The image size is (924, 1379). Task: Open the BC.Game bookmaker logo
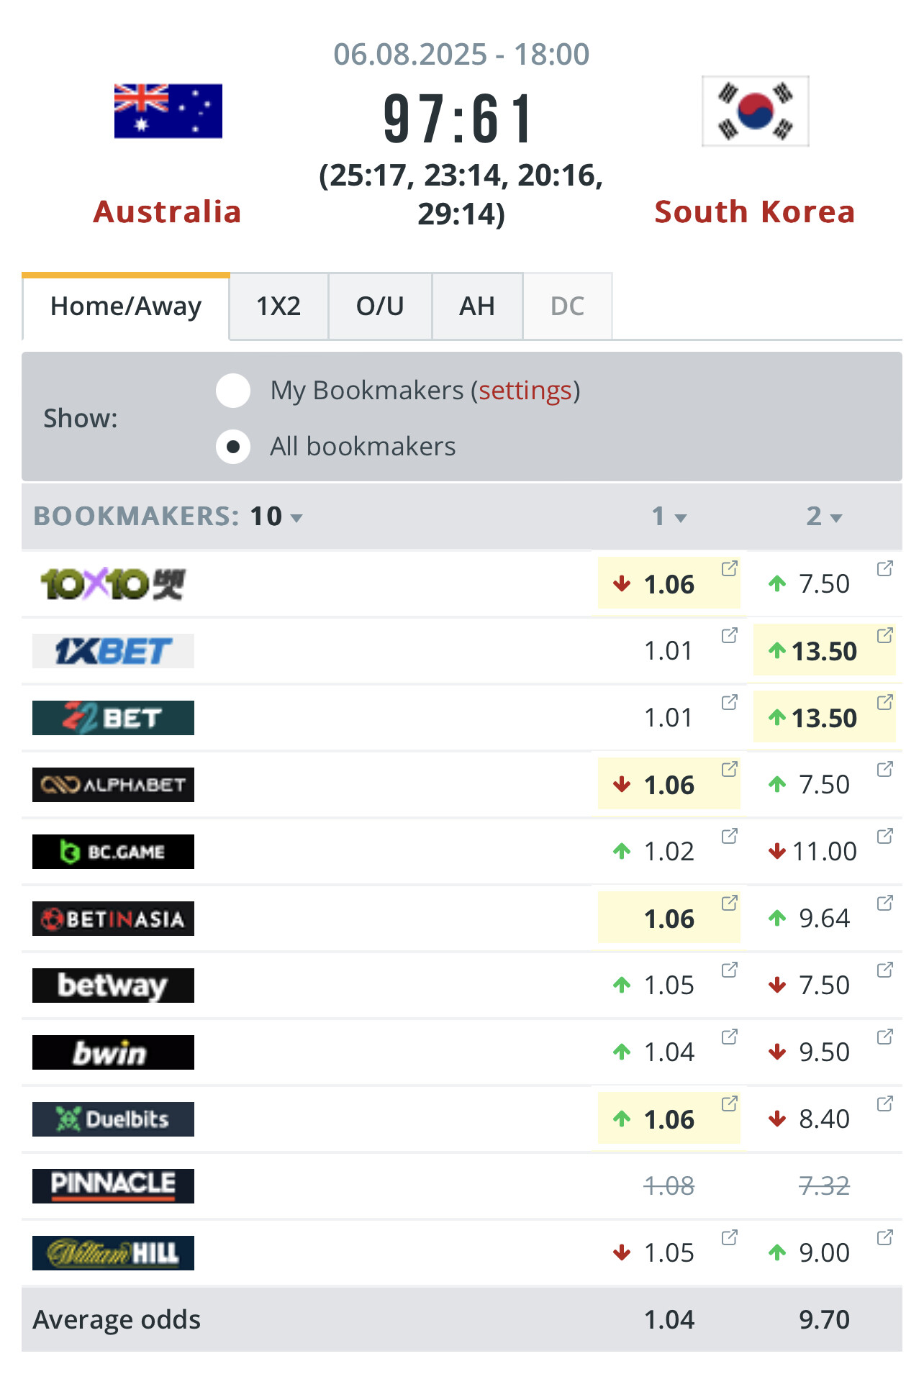113,852
